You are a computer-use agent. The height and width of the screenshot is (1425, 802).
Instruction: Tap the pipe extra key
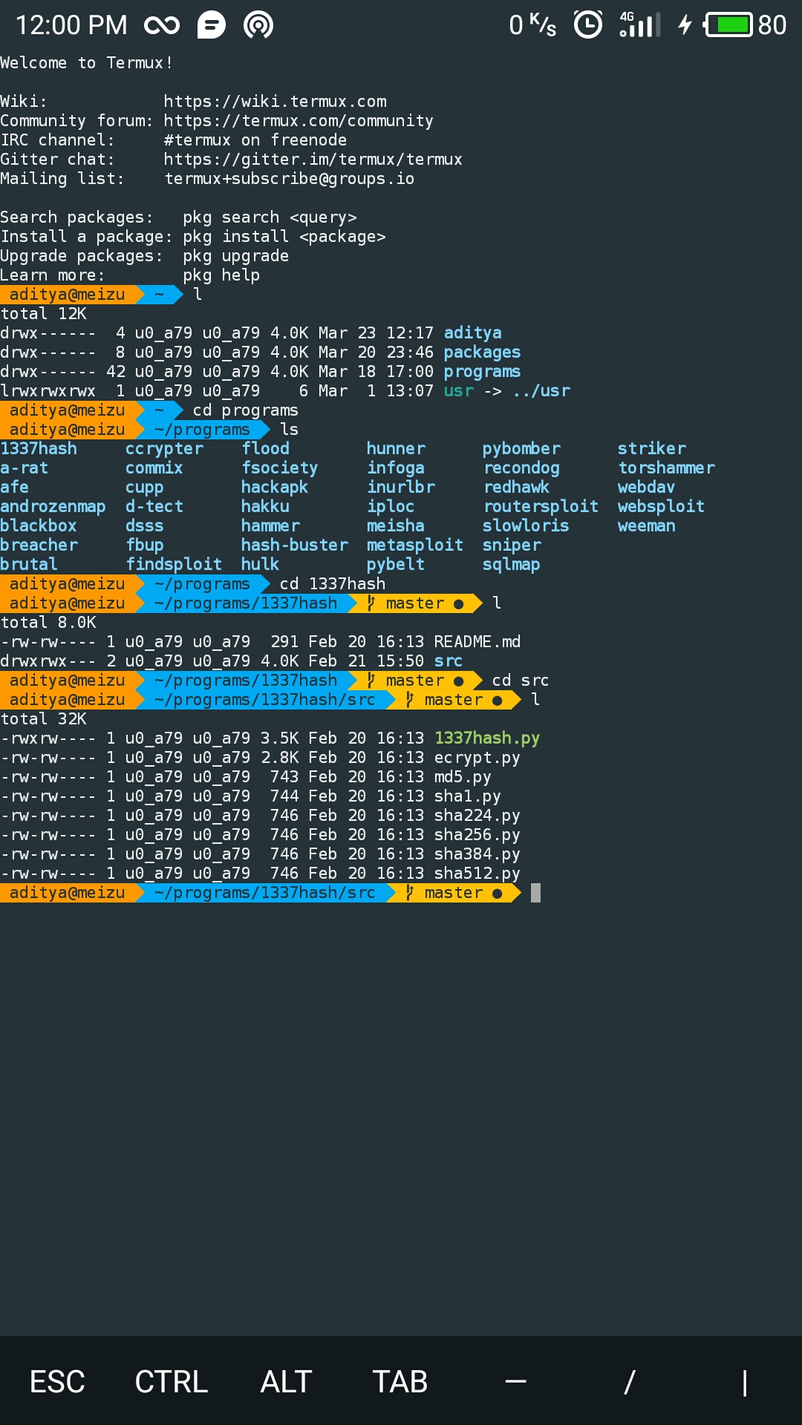(744, 1383)
